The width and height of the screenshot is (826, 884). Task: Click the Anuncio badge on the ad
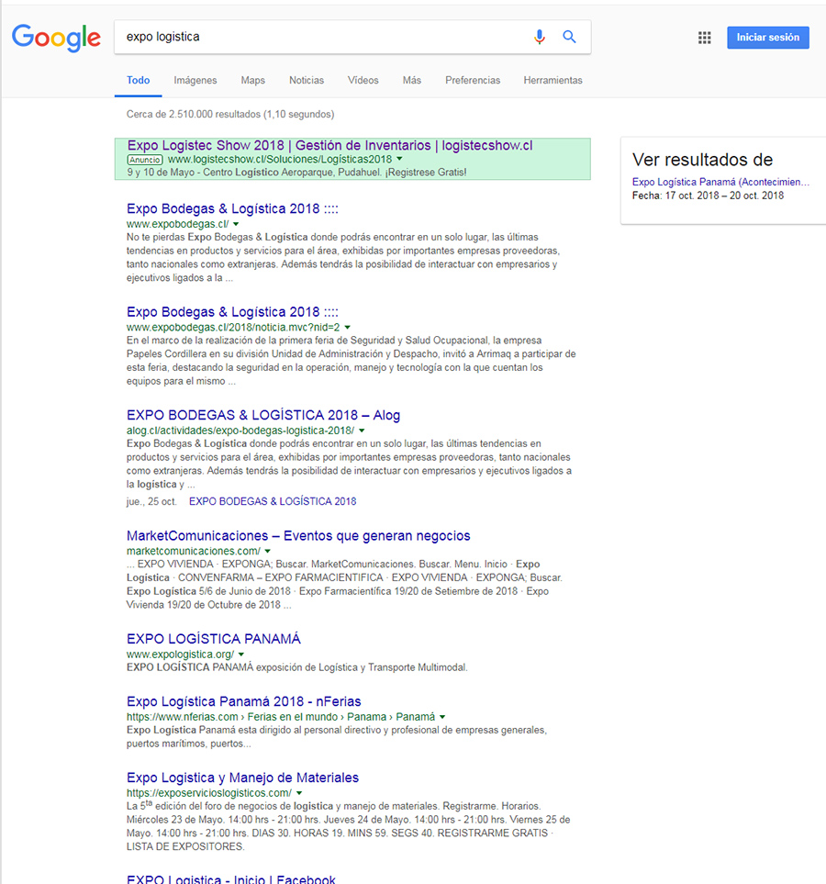145,160
